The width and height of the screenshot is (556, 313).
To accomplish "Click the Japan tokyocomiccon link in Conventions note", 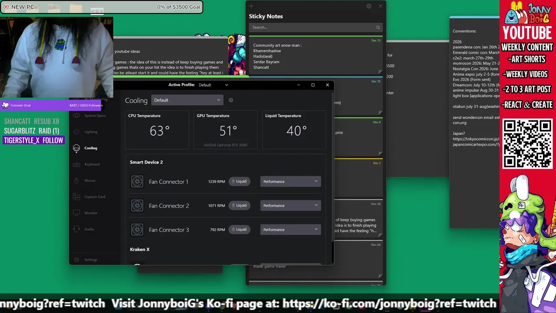I will click(x=476, y=139).
